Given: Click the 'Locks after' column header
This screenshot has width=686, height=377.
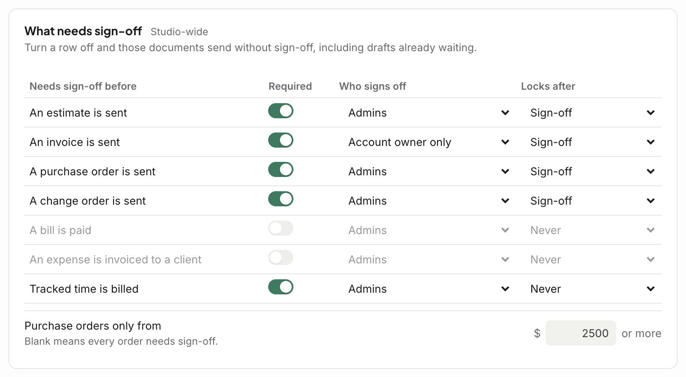Looking at the screenshot, I should point(548,86).
